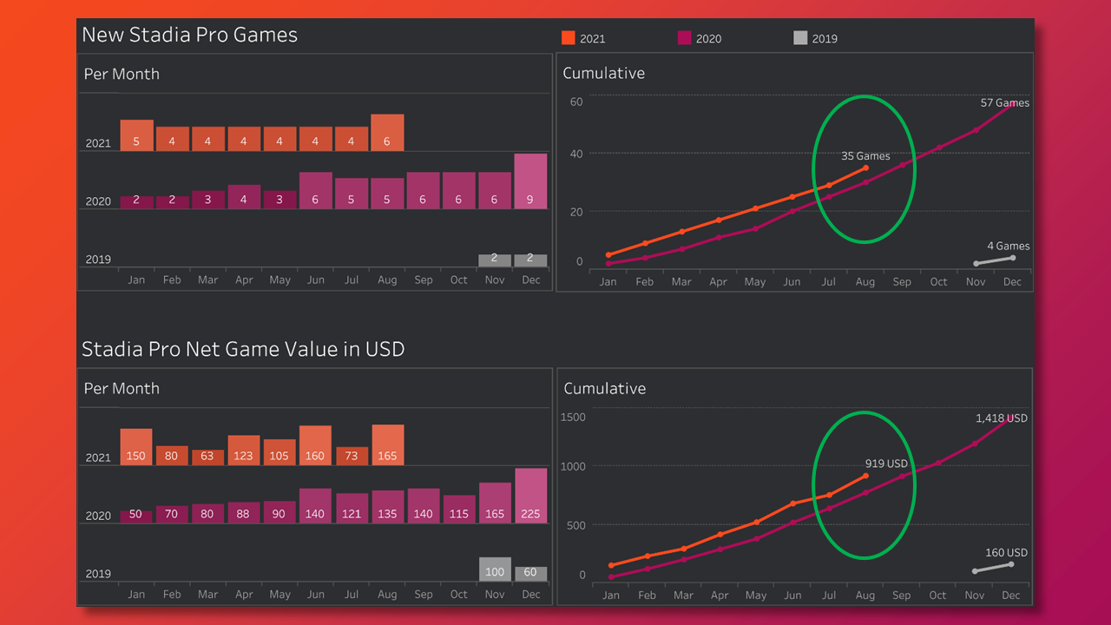Screen dimensions: 1111x625
Task: Click the orange 2021 legend swatch
Action: [569, 37]
